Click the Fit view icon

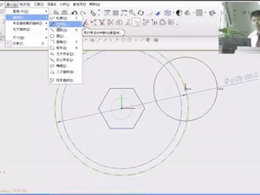[x=107, y=13]
